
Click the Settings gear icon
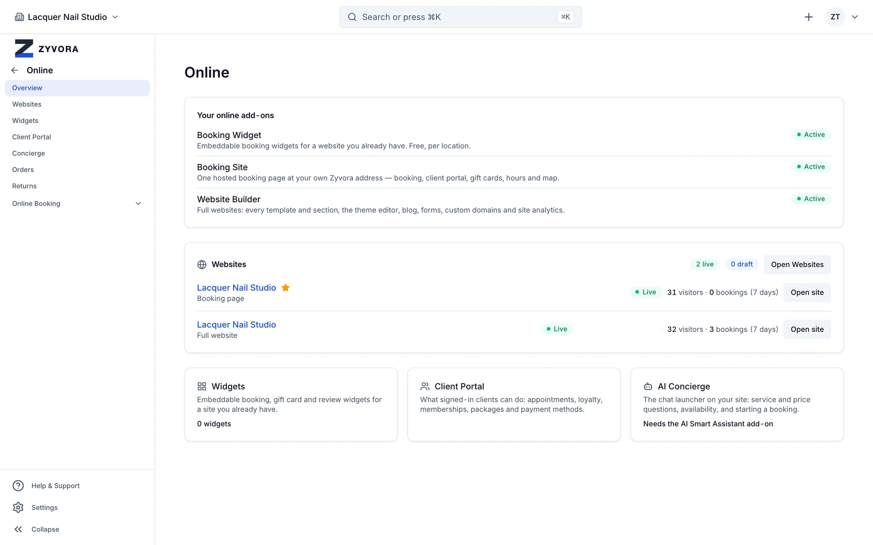[x=18, y=508]
